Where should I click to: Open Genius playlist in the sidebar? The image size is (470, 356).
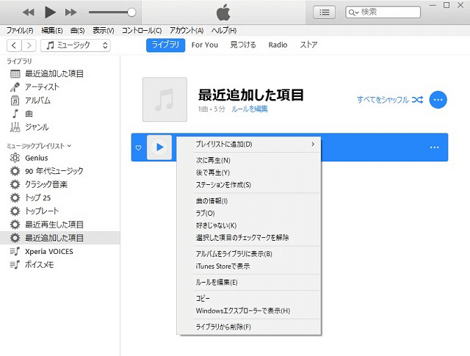[x=37, y=158]
